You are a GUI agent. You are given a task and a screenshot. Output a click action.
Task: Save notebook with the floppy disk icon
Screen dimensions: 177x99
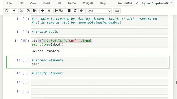tap(7, 11)
